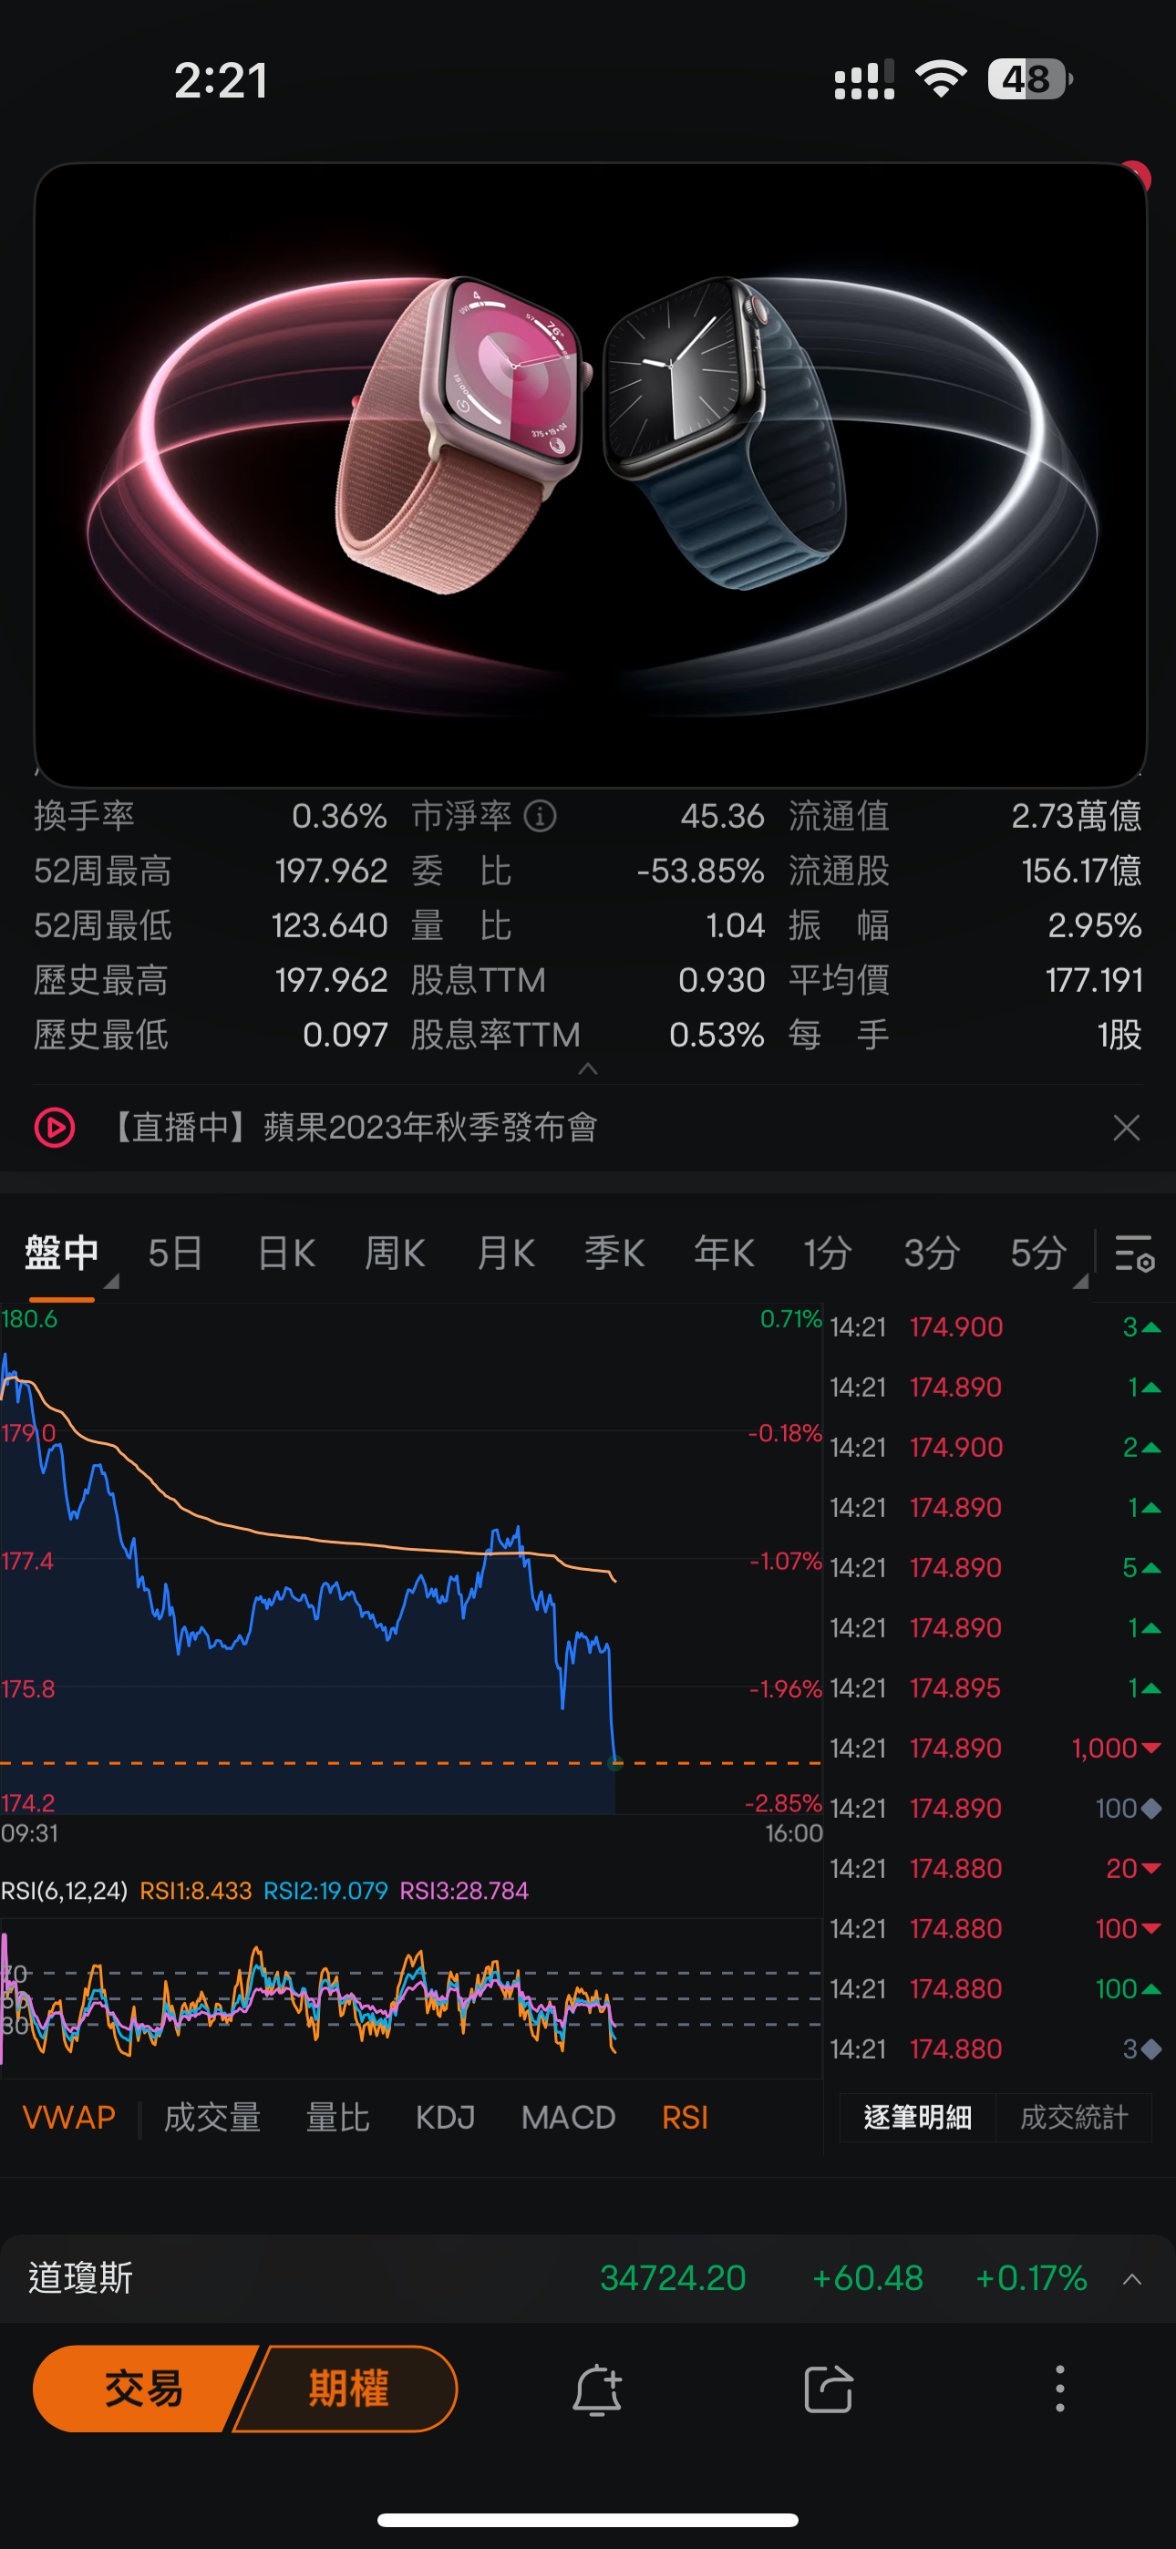Viewport: 1176px width, 2549px height.
Task: Tap the RSI(6,12,24) parameter label
Action: point(65,1891)
